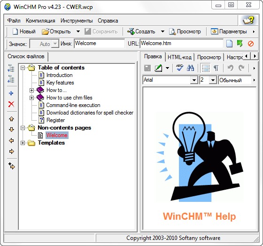Collapse the Table of contents node
This screenshot has height=246, width=263.
point(23,68)
